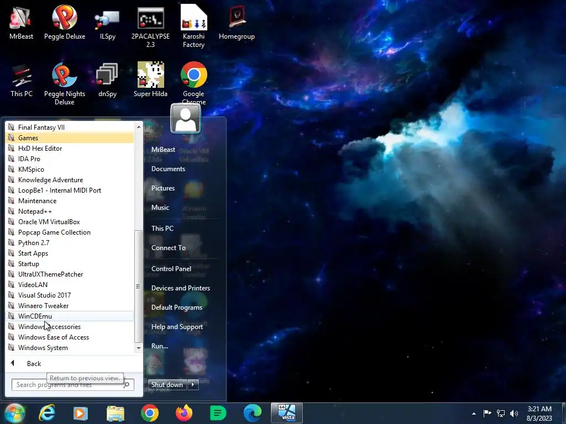This screenshot has width=566, height=424.
Task: Open the Start orb button
Action: pos(14,413)
